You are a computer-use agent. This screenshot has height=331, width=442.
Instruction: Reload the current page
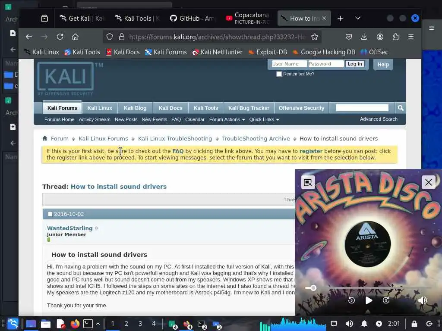60,37
